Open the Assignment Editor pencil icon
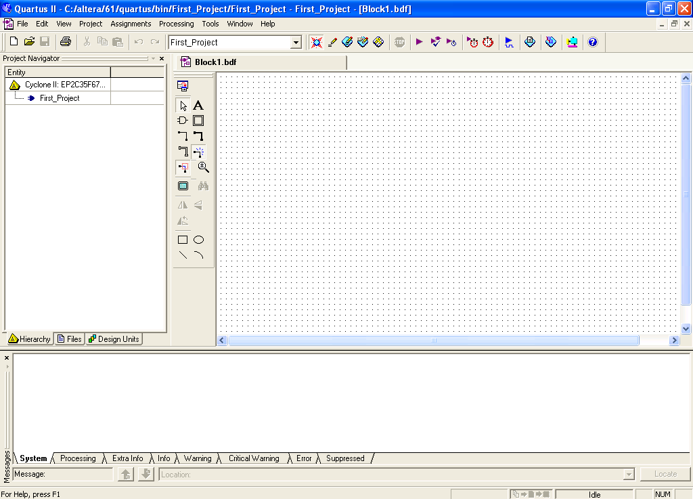This screenshot has height=499, width=693. pos(332,42)
